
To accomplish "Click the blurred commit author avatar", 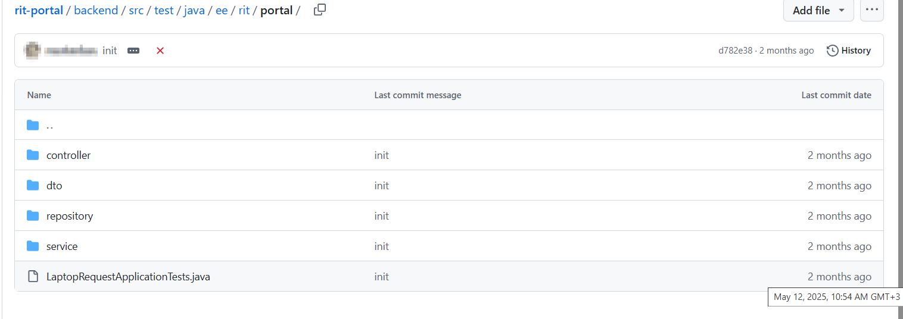I will pos(32,51).
